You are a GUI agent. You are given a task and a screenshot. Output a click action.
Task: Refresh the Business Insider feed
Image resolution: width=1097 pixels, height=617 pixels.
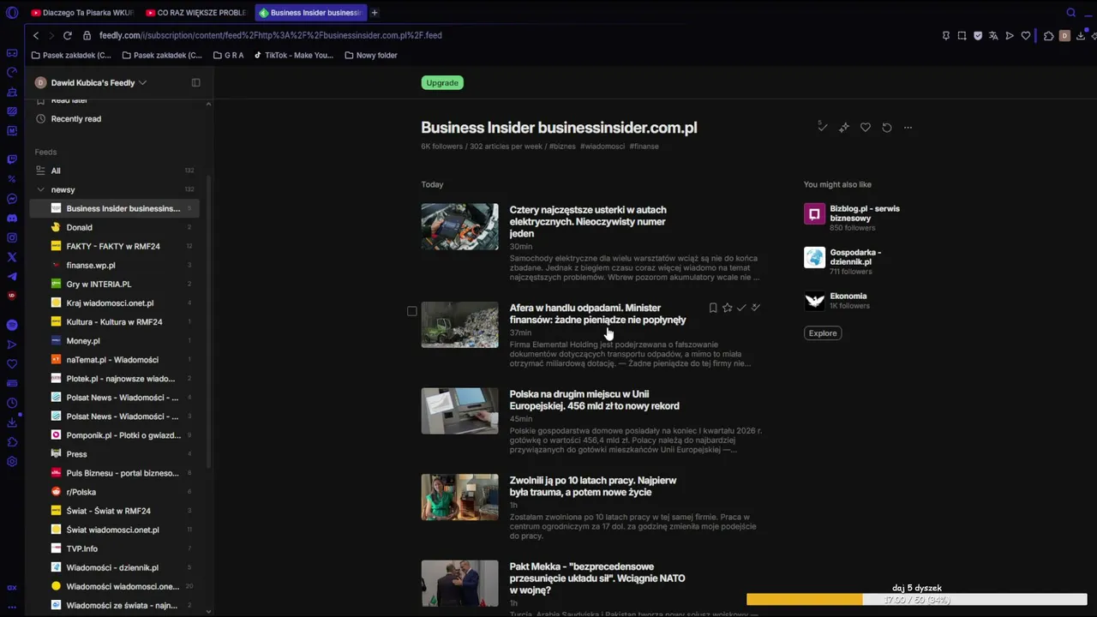(x=887, y=128)
